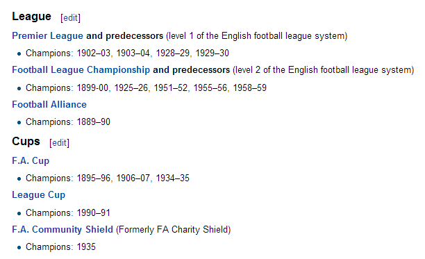Open the Premier League link
Viewport: 425px width, 259px height.
[47, 36]
